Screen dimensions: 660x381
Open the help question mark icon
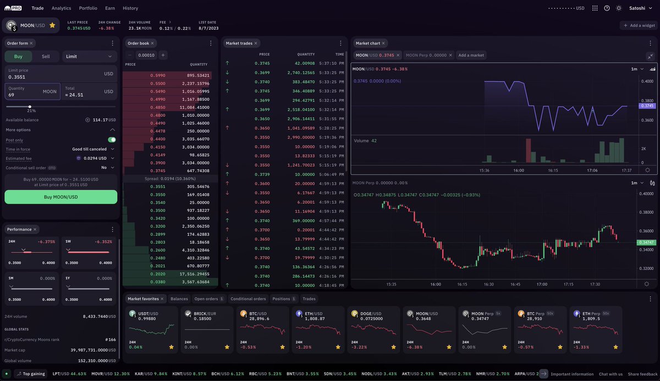coord(607,8)
